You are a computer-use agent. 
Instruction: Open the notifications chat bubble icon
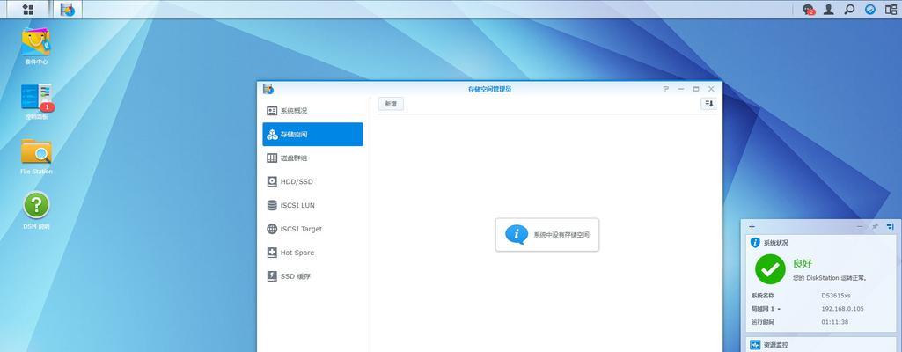pyautogui.click(x=809, y=10)
